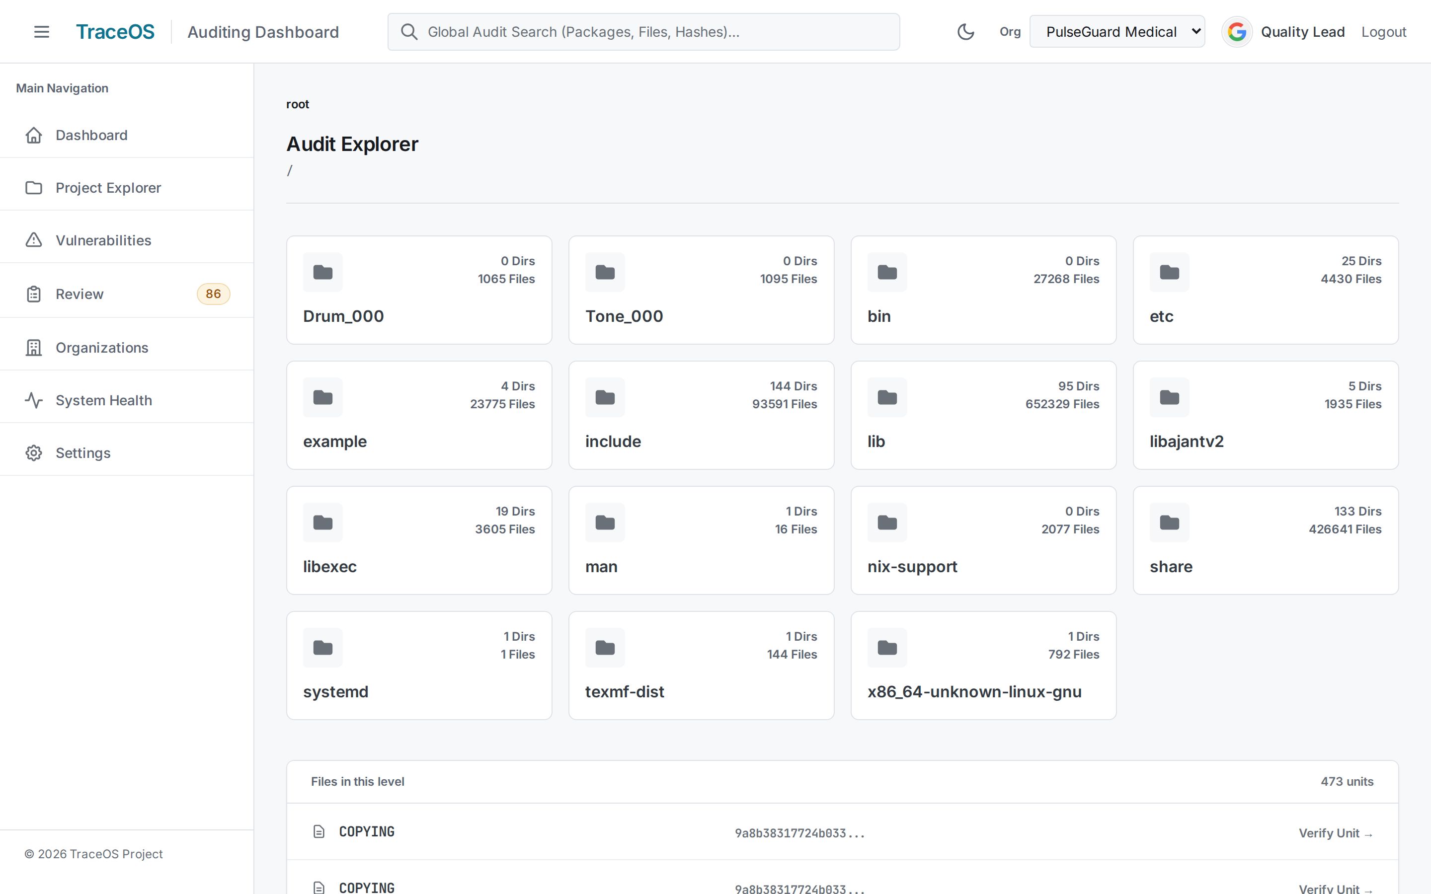This screenshot has width=1431, height=894.
Task: Open the Drum_000 folder name
Action: pyautogui.click(x=343, y=316)
